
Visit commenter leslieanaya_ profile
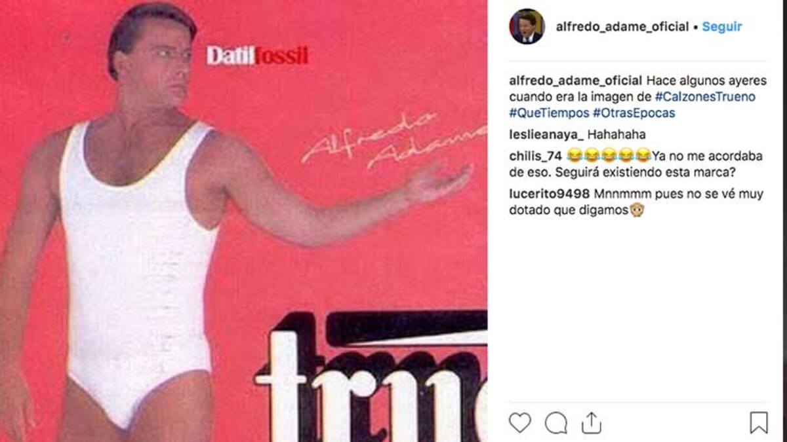546,135
